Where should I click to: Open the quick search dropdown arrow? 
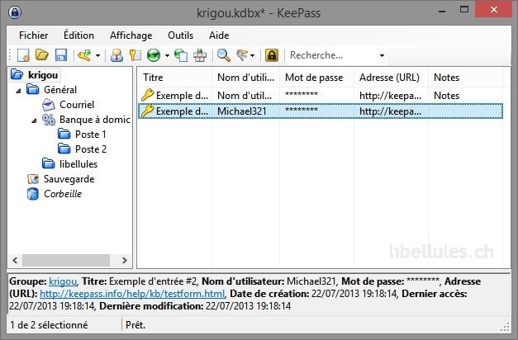point(382,55)
